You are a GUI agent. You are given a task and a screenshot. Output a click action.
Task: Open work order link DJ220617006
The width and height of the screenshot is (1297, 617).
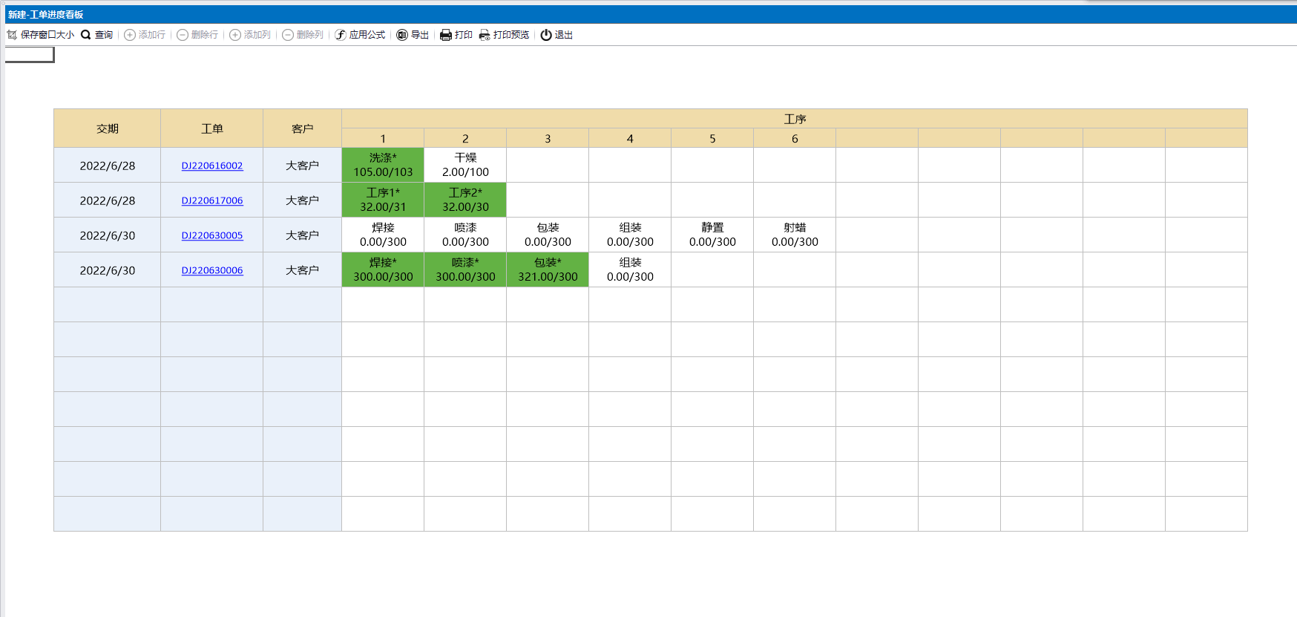click(x=212, y=200)
